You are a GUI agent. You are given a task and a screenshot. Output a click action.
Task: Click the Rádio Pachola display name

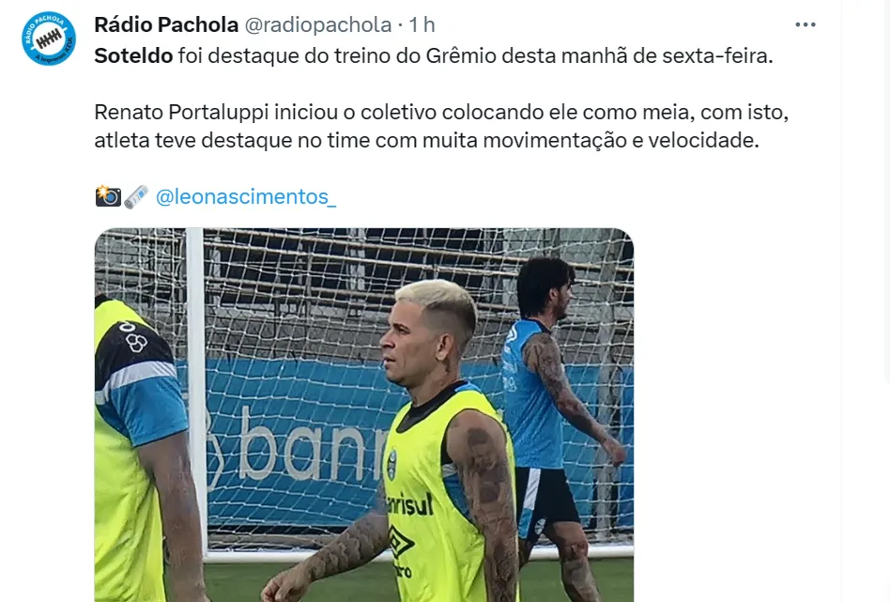[166, 24]
